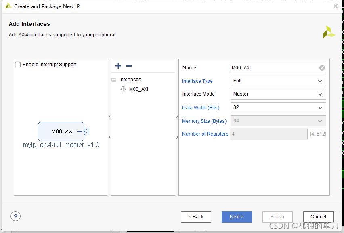Select the Interfaces tree root node
Screen dimensions: 344x233
tap(130, 80)
